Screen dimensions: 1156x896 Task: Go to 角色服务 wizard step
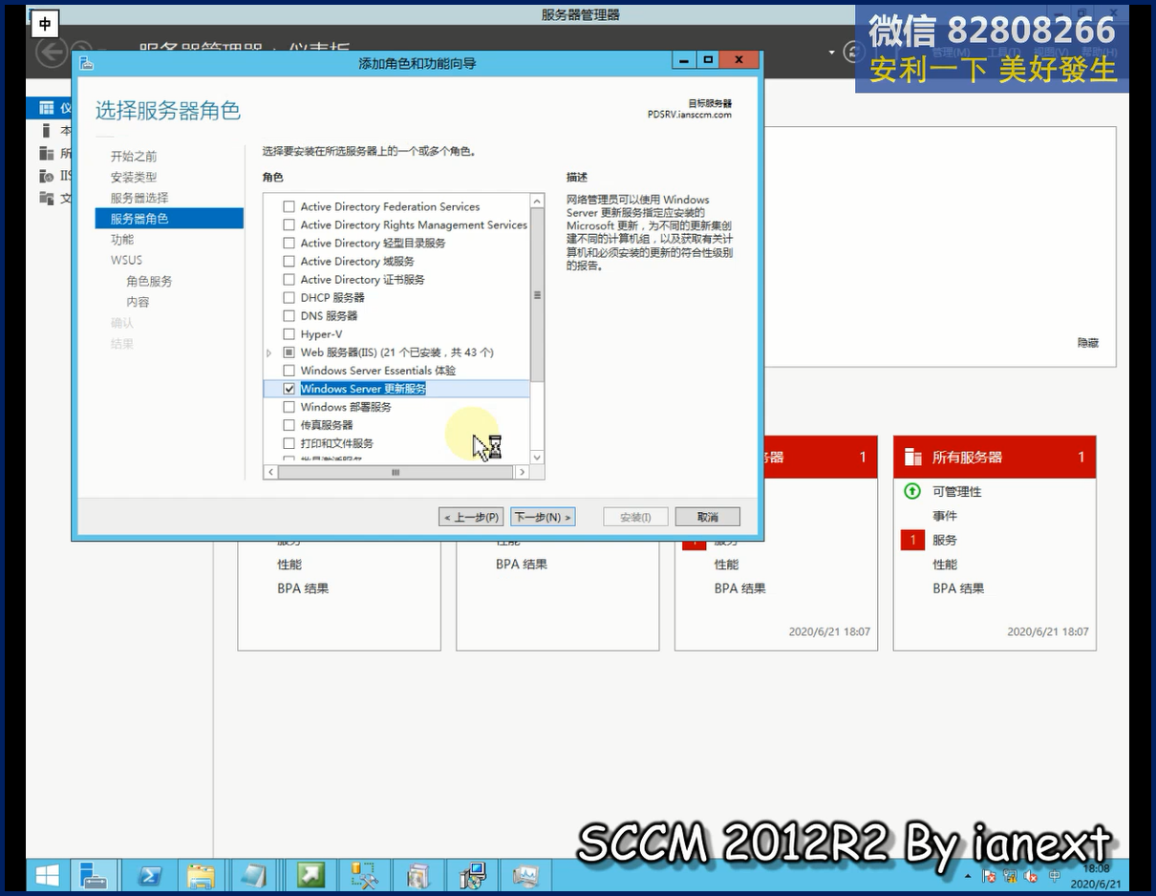click(149, 282)
